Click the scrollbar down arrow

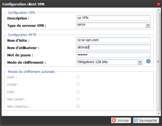coord(159,114)
